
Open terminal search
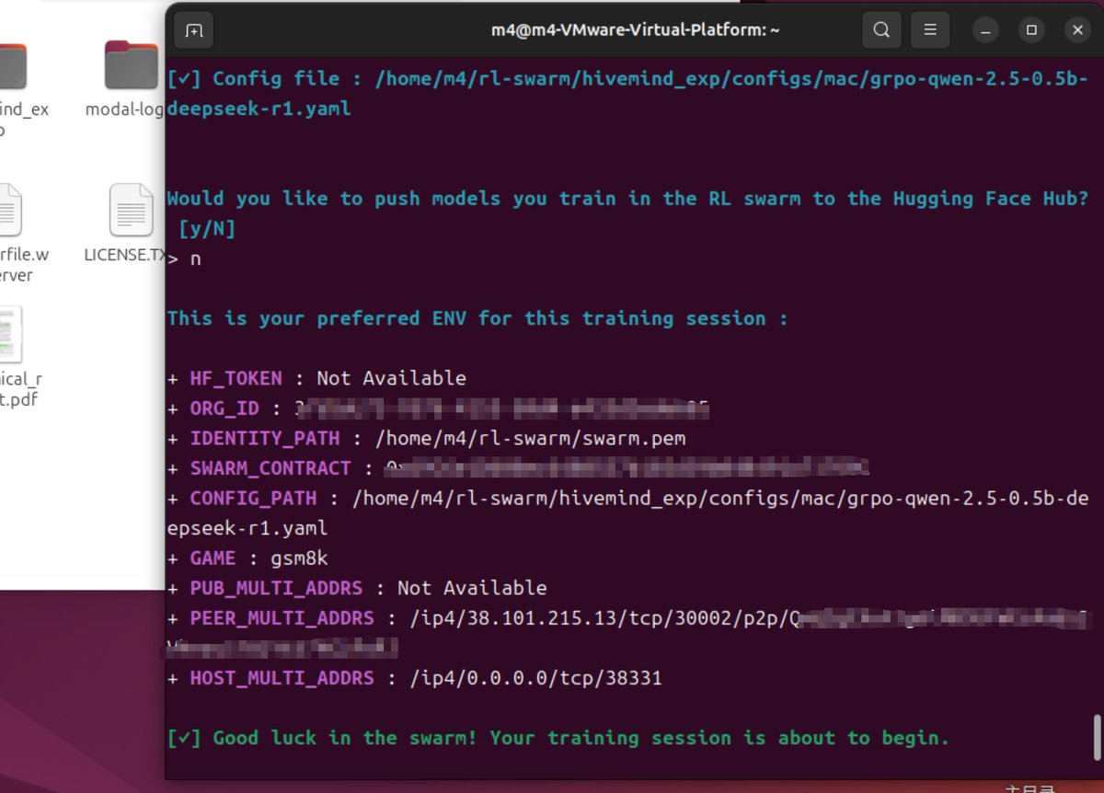tap(881, 30)
